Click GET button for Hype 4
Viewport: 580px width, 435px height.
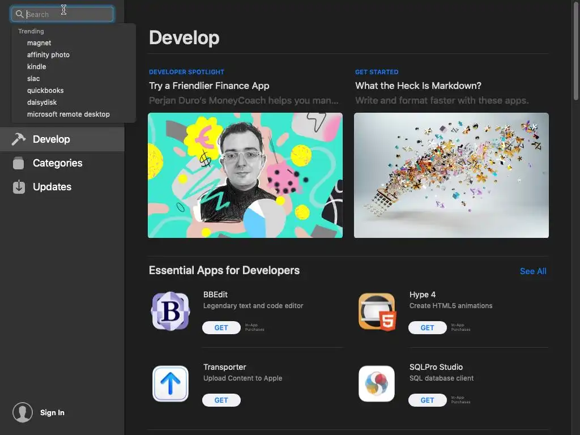click(x=427, y=328)
